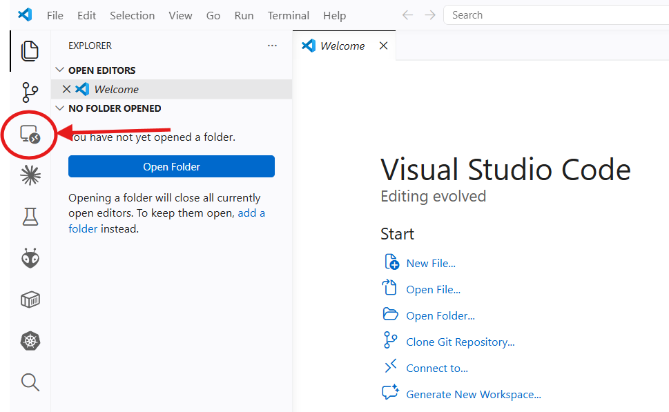Click the VS Code logo in title bar
Viewport: 669px width, 412px height.
click(x=25, y=15)
